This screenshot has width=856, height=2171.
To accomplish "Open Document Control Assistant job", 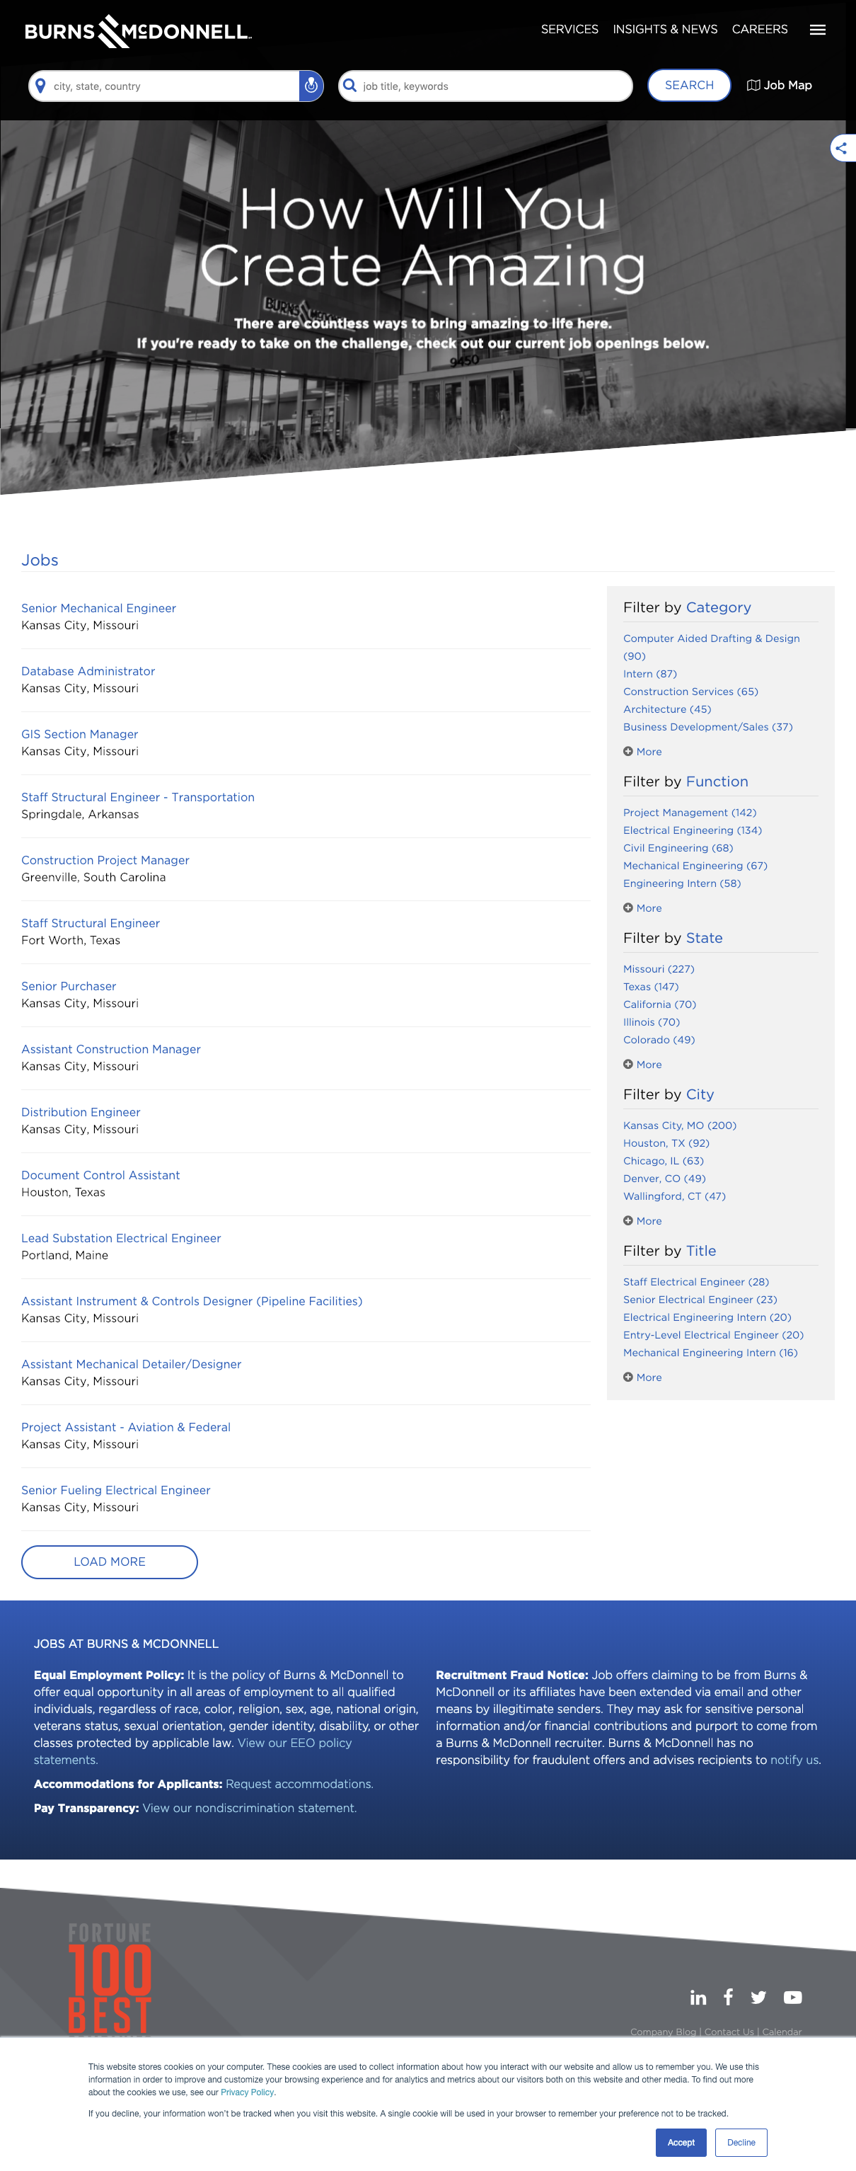I will coord(101,1176).
